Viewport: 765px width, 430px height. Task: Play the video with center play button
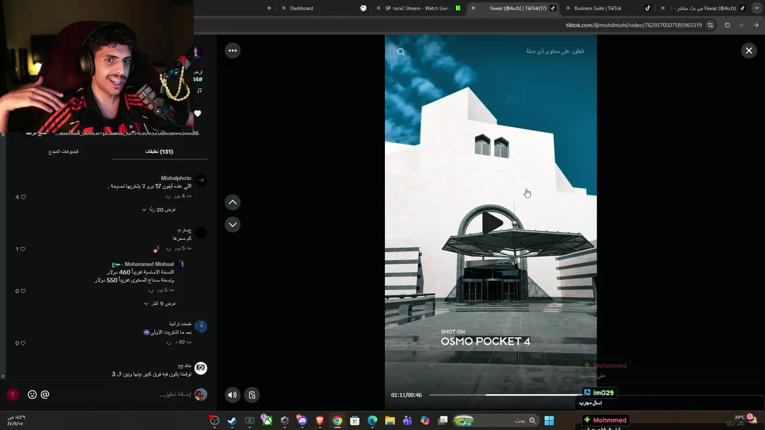491,223
